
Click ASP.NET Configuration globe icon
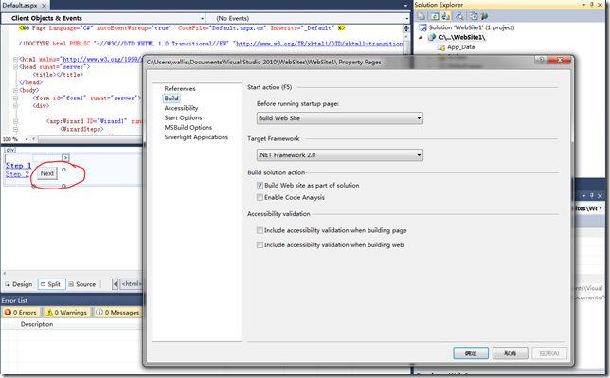[484, 16]
